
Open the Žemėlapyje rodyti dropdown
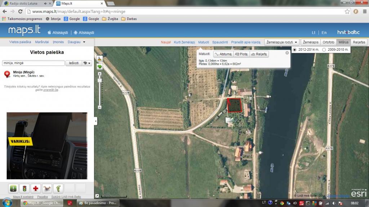coord(282,42)
